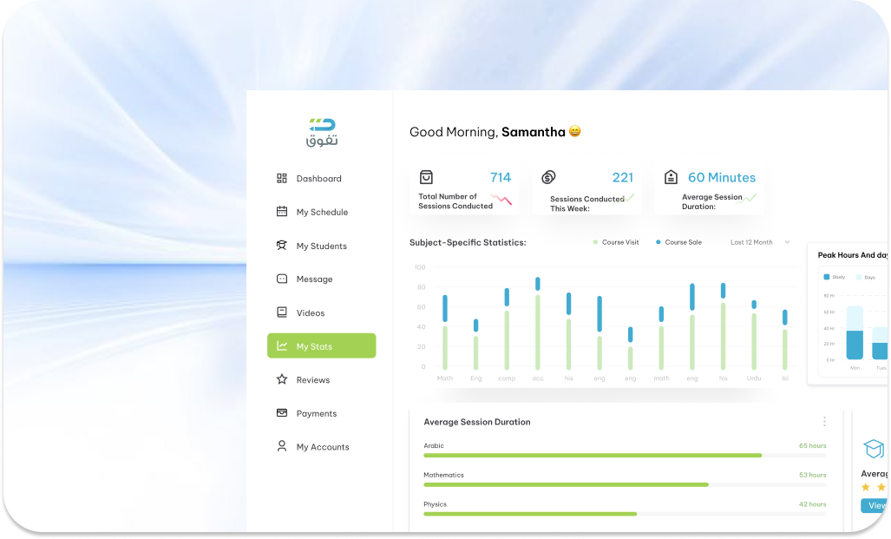Click the blue View button
The width and height of the screenshot is (891, 539).
tap(875, 505)
